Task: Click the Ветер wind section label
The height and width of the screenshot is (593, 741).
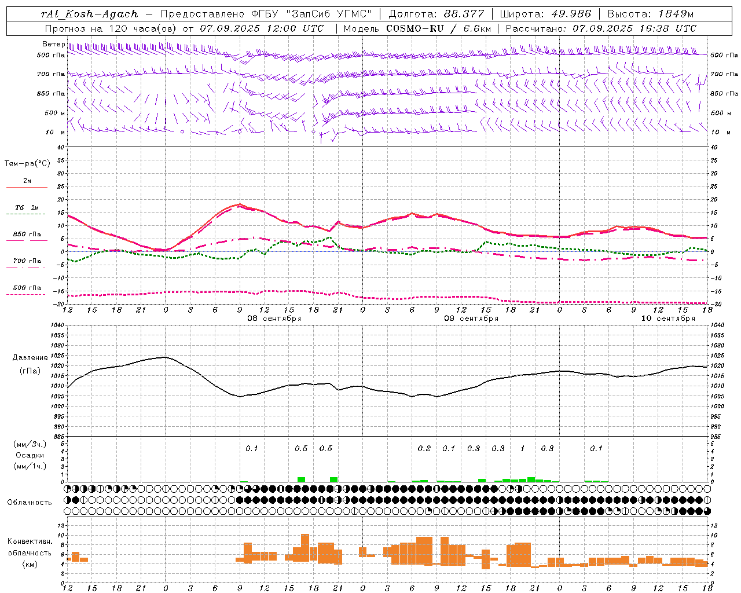Action: pyautogui.click(x=54, y=44)
